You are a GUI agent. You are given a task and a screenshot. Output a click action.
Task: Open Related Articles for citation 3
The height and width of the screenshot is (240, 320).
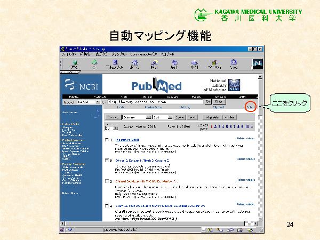coord(246,180)
